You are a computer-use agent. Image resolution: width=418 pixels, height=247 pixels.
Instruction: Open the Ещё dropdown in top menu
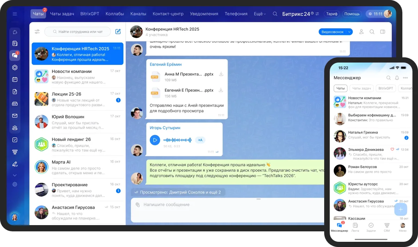click(x=260, y=14)
